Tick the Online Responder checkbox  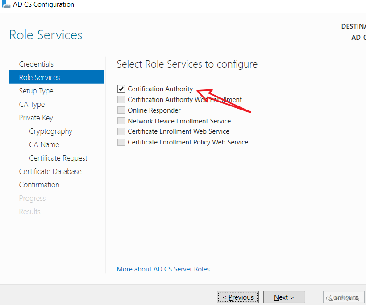coord(121,110)
